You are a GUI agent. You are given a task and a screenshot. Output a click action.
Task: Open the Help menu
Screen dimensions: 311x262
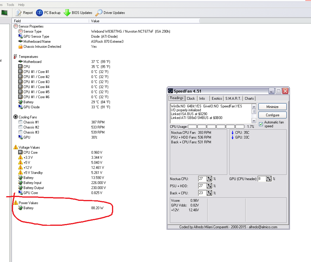21,5
